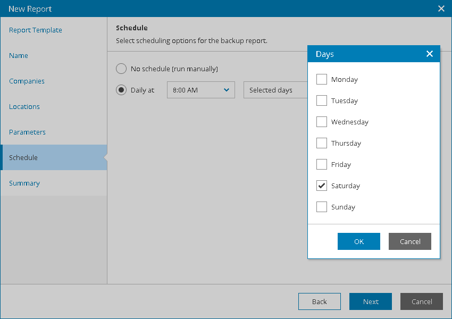Go to the Report Template step
The width and height of the screenshot is (452, 319).
tap(36, 30)
